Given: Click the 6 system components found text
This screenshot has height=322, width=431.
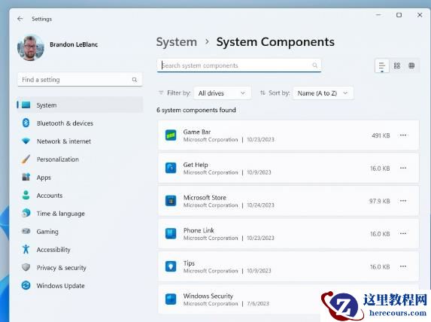Looking at the screenshot, I should [x=196, y=110].
